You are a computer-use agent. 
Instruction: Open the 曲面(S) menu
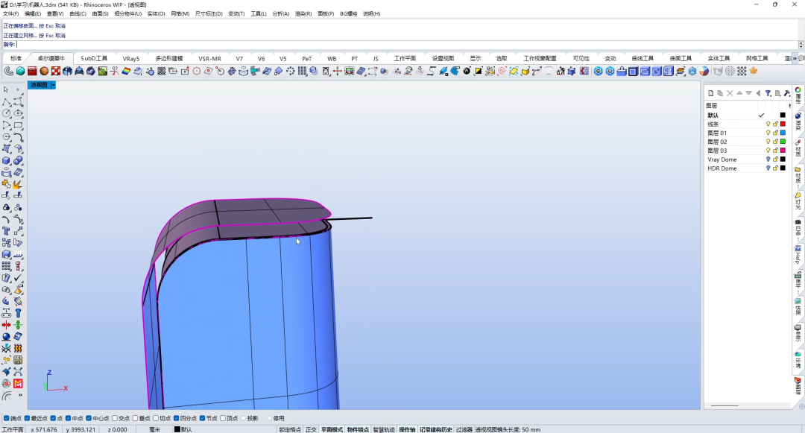tap(100, 14)
